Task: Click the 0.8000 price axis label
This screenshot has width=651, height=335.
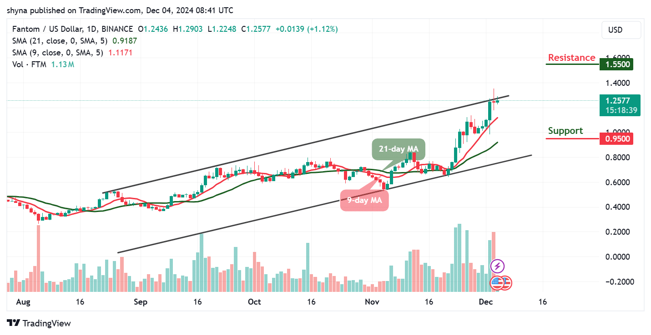Action: 617,158
